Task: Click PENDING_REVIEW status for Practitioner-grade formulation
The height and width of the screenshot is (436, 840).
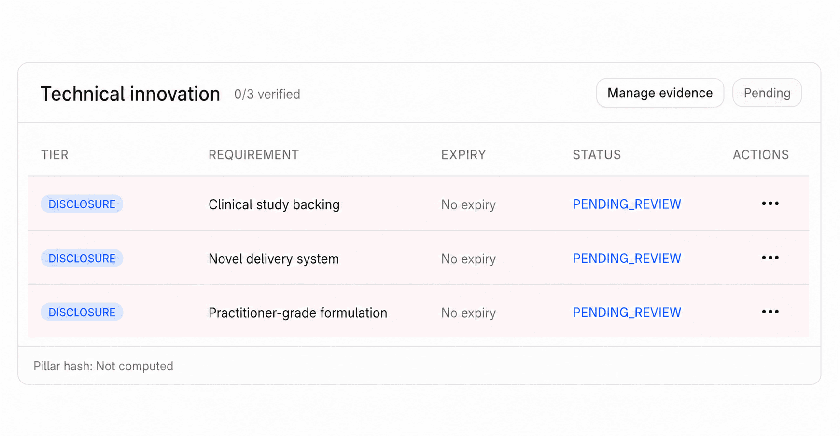Action: (x=627, y=313)
